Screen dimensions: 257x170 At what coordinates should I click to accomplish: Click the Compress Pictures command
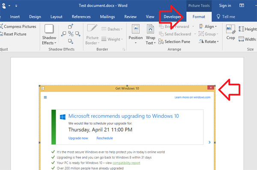pos(18,27)
